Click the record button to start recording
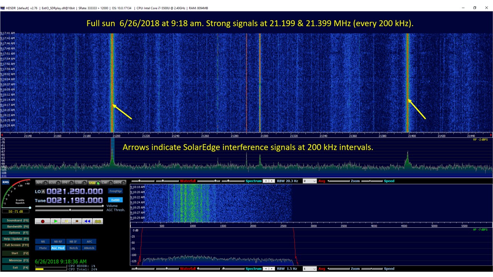 [43, 221]
